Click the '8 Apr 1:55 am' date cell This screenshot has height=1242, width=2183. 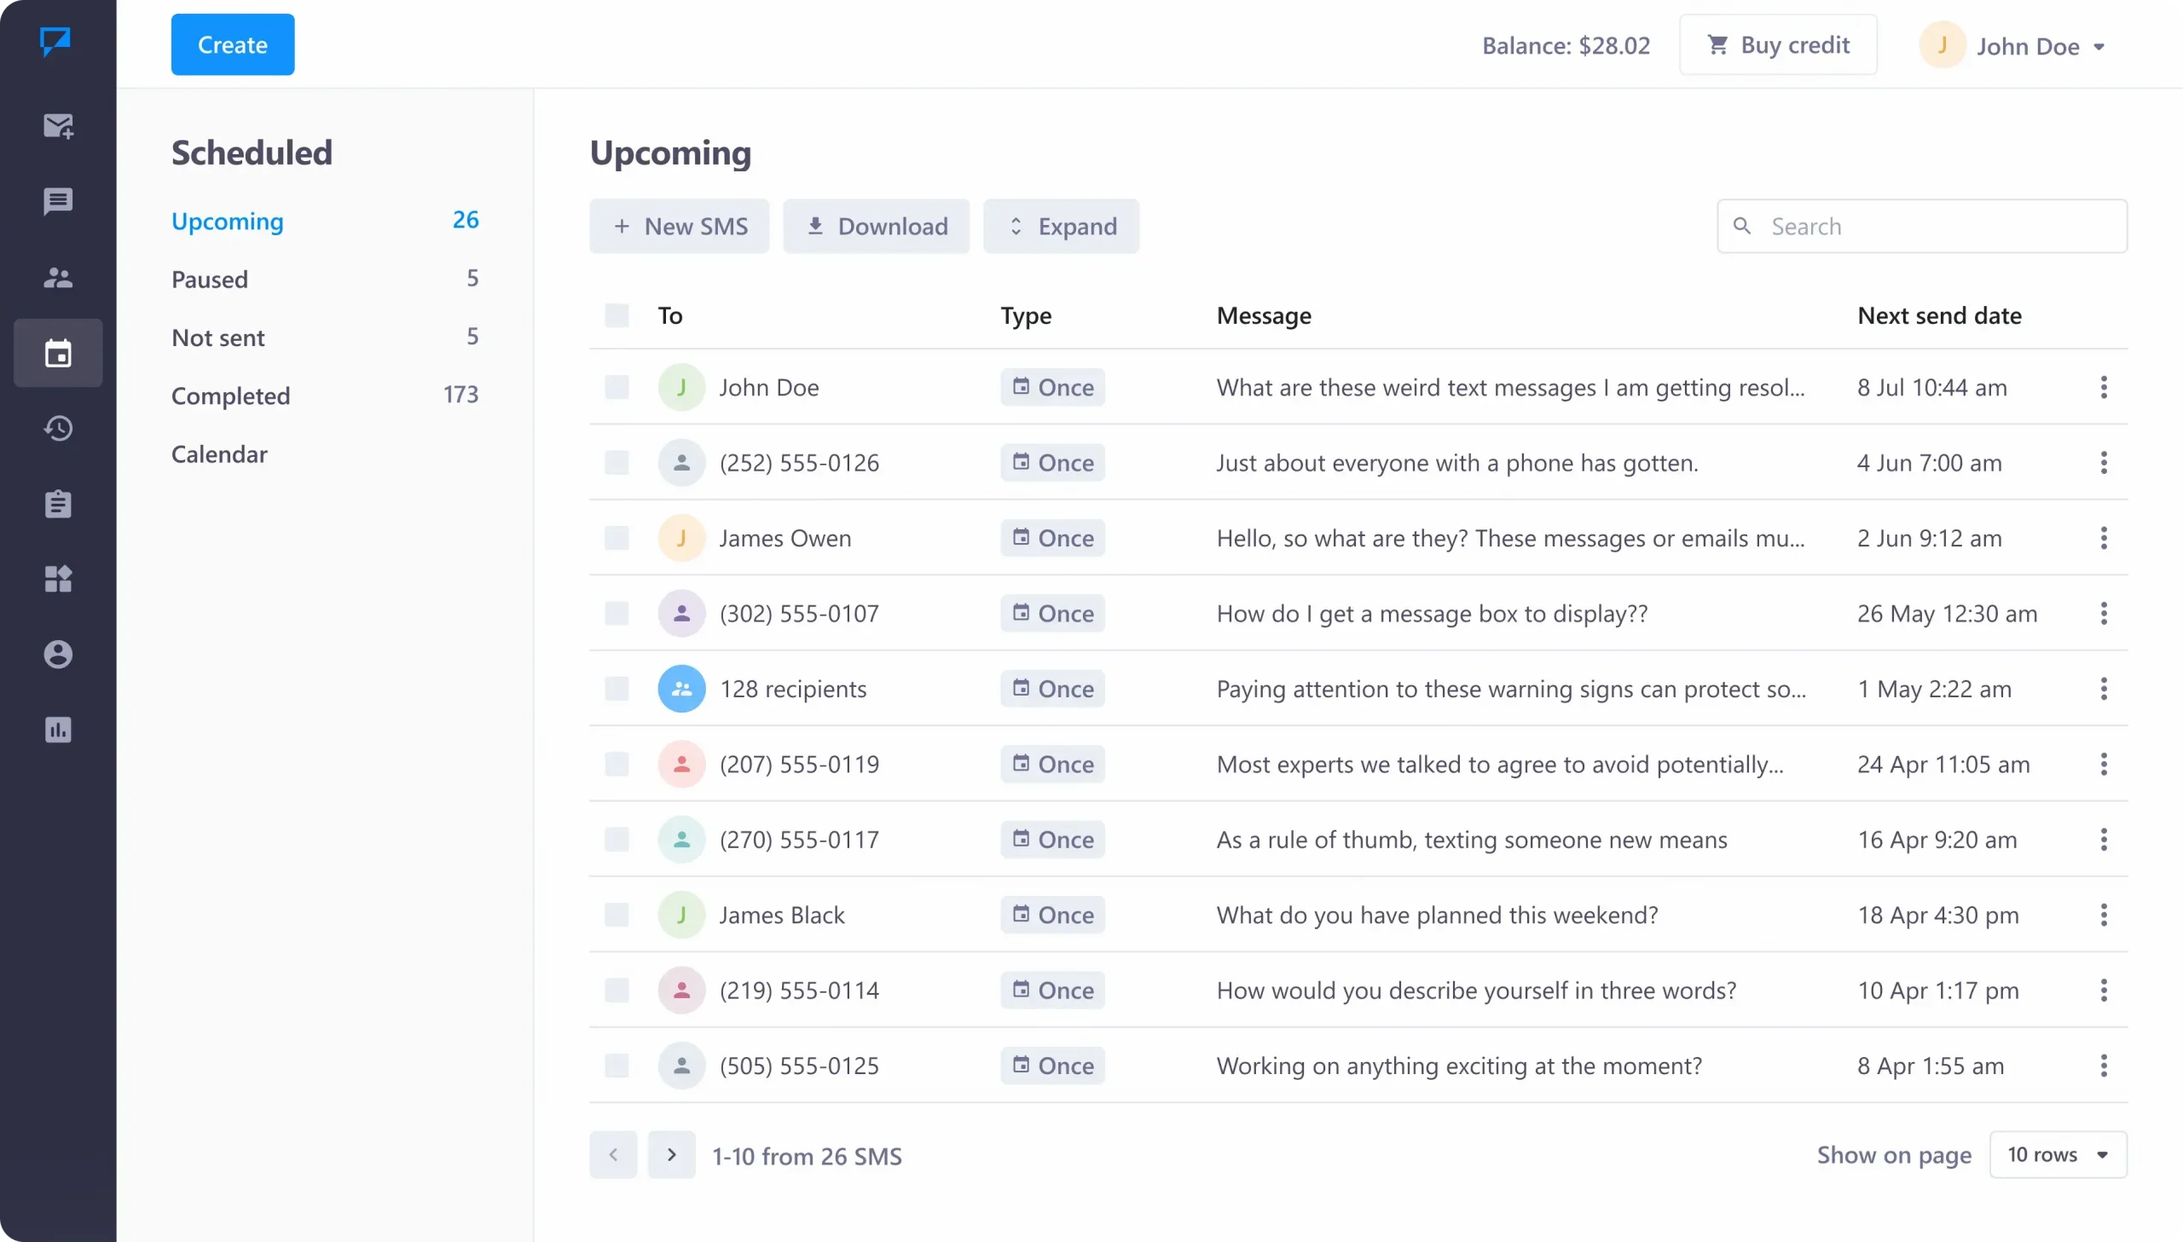(1931, 1066)
